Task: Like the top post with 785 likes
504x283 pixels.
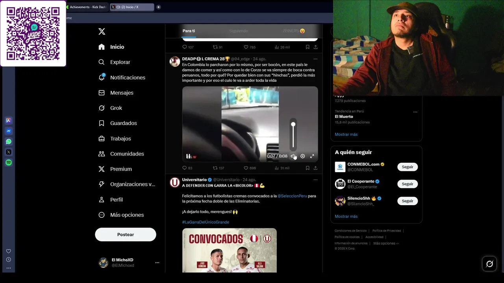Action: [x=250, y=47]
